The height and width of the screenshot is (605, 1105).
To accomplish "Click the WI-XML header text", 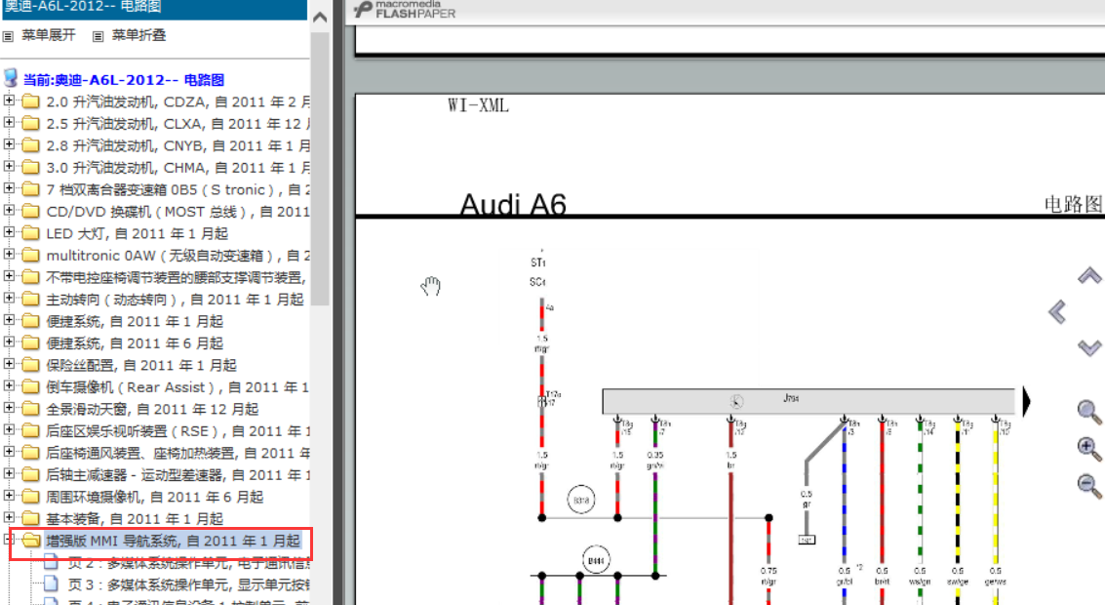I will tap(478, 105).
